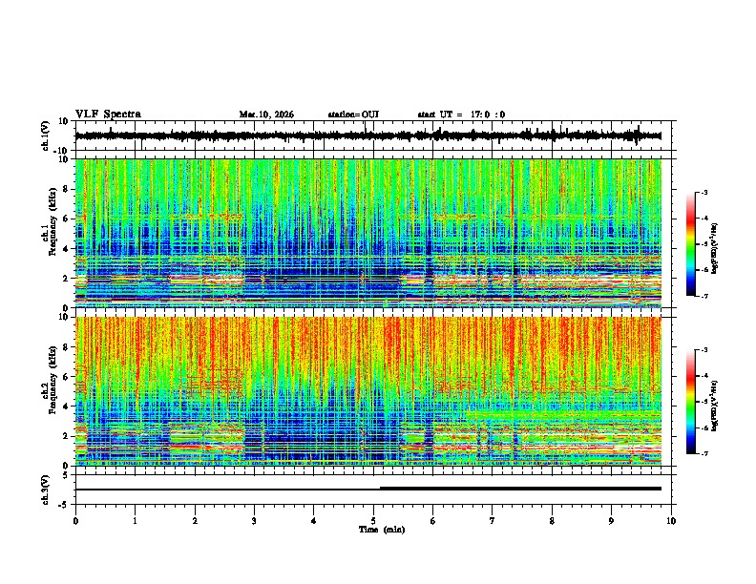Click the "8" kHz tick of ch.2 spectrogram

66,347
